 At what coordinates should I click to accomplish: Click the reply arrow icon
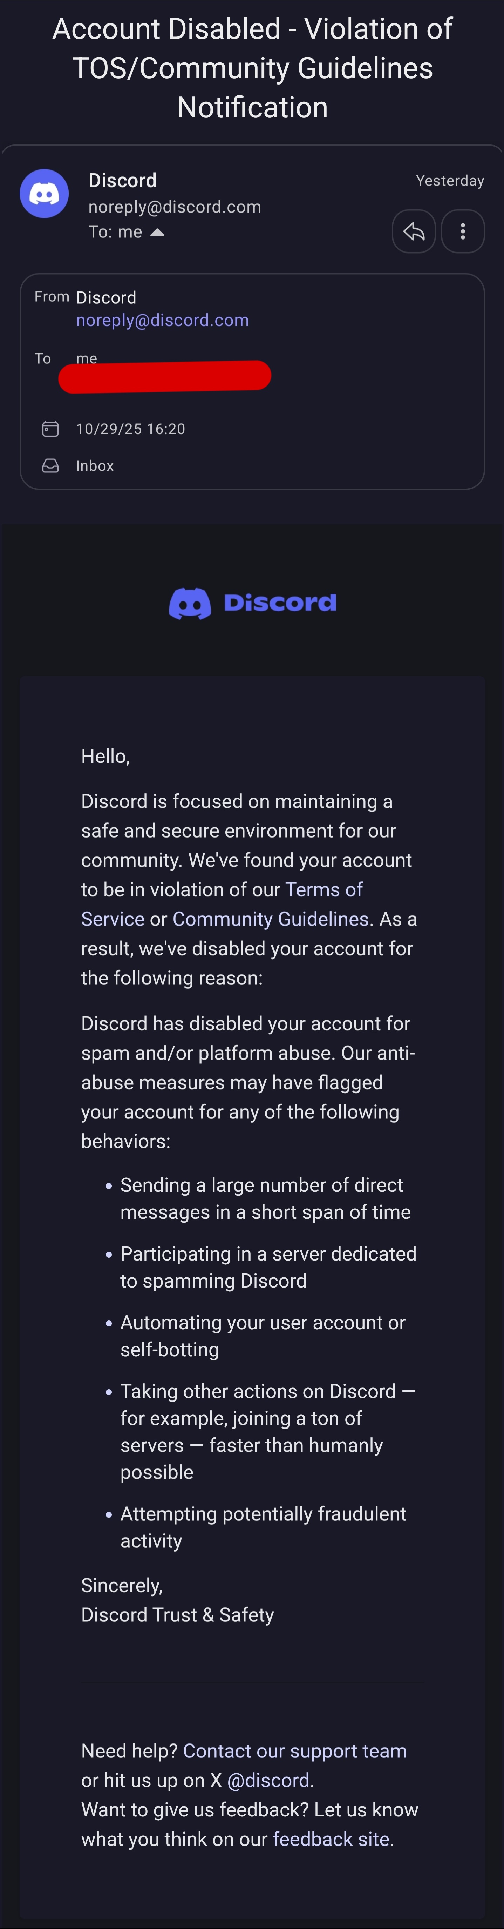(x=414, y=231)
